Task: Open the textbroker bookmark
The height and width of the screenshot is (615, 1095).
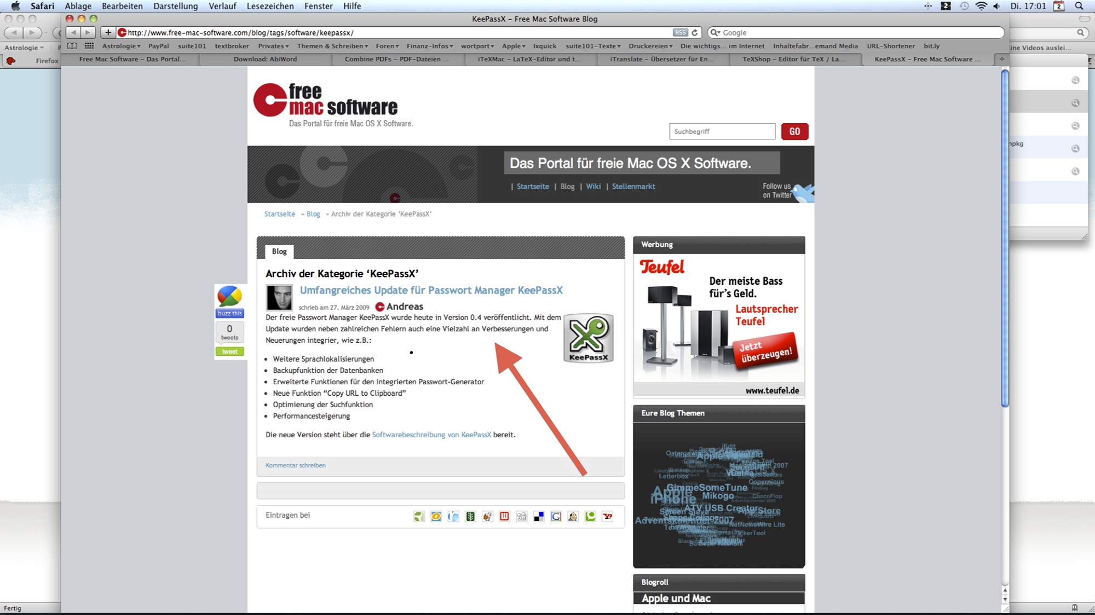Action: click(x=232, y=46)
